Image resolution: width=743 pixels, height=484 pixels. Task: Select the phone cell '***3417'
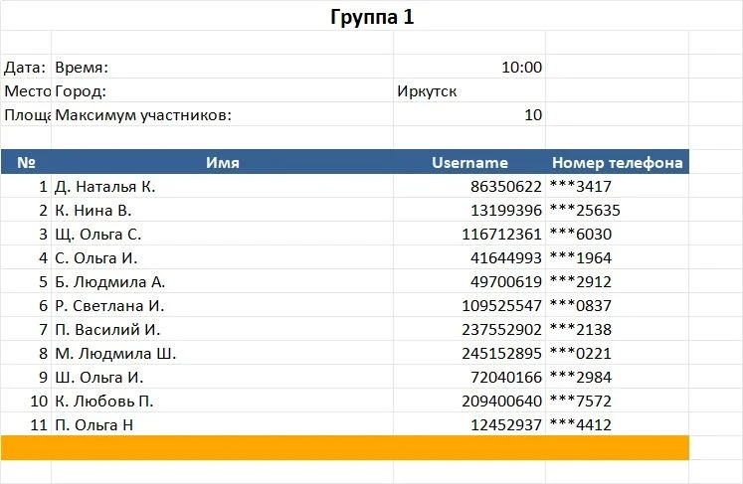617,186
